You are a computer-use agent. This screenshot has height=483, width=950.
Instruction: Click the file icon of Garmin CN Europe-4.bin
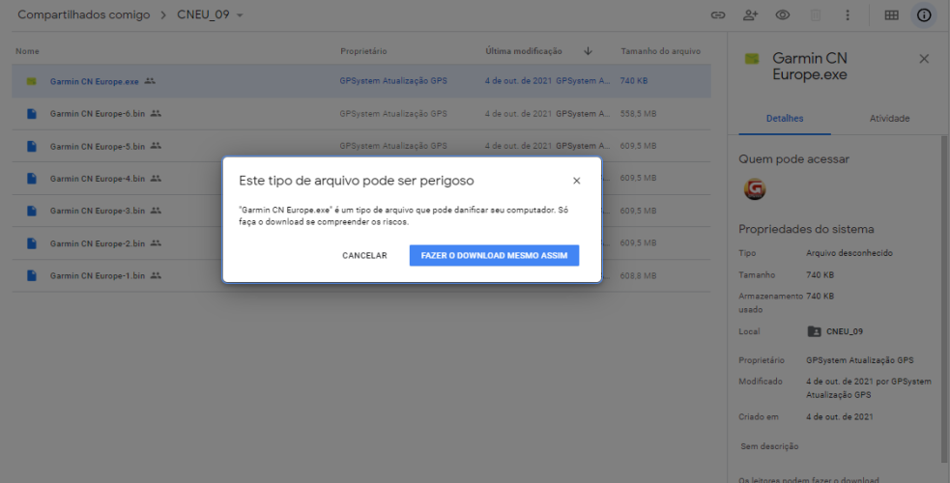click(x=32, y=179)
